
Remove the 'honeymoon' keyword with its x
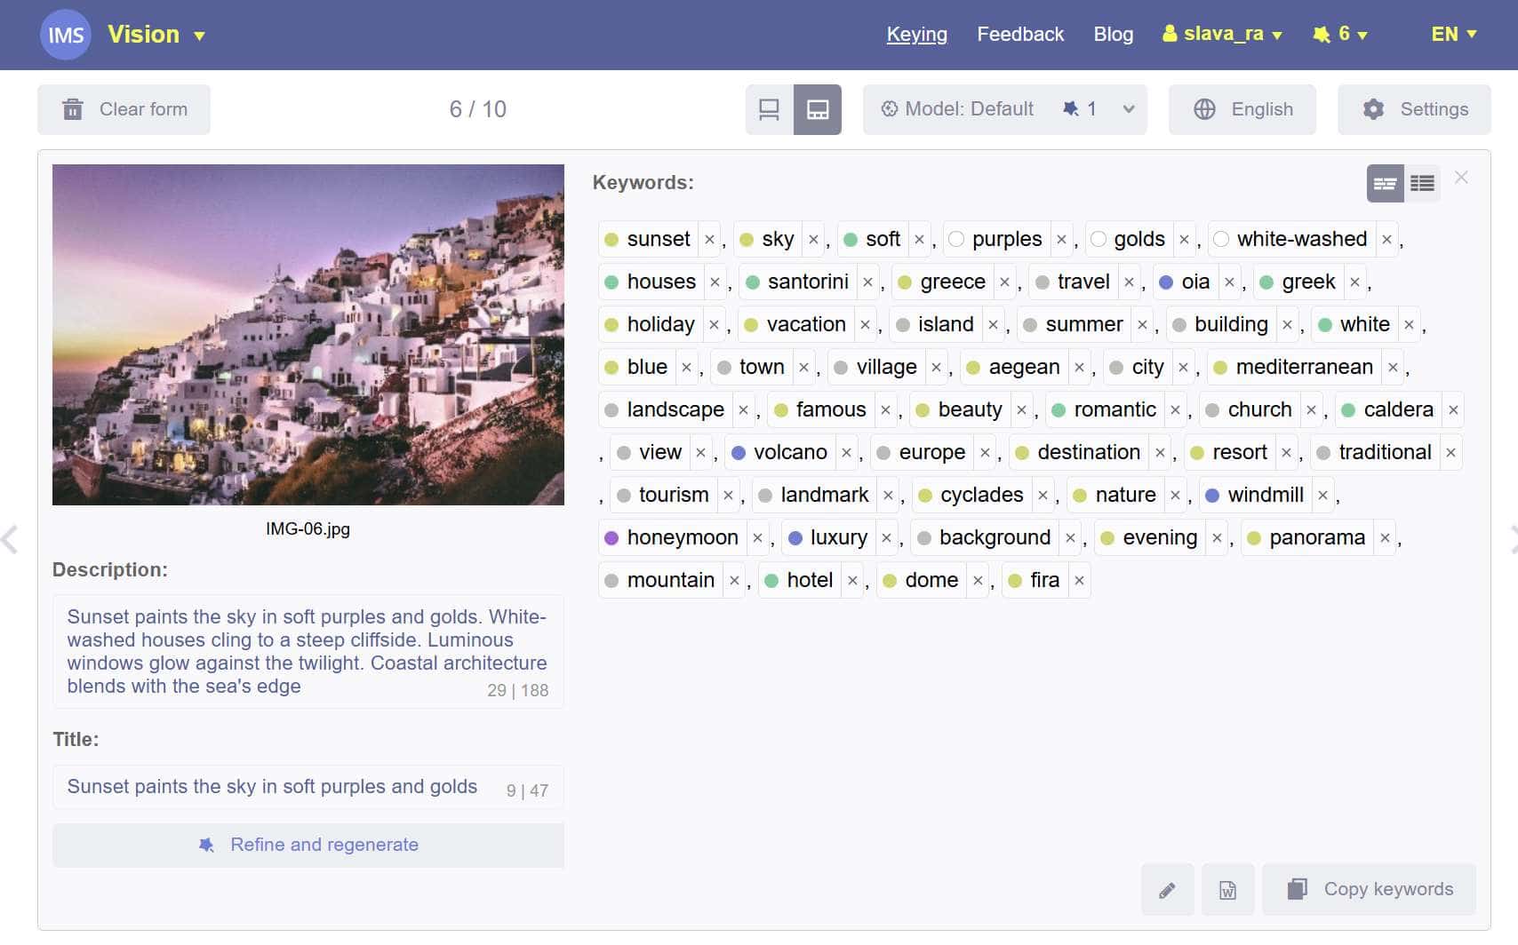(x=757, y=538)
